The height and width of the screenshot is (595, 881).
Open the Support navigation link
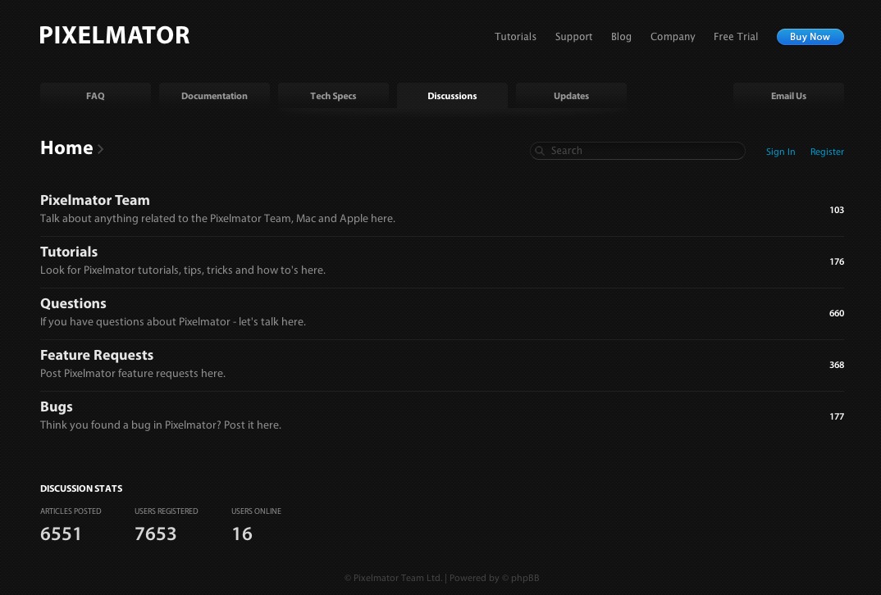(x=573, y=37)
